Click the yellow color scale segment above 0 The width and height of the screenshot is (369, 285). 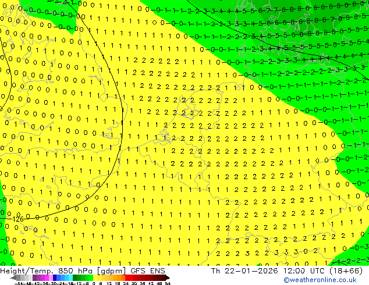tap(95, 278)
